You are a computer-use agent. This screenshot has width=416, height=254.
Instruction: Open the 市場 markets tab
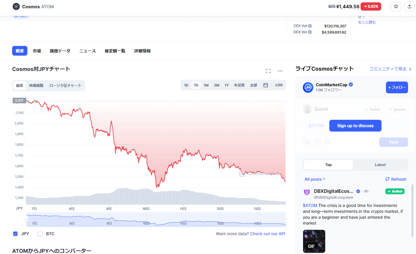click(37, 51)
